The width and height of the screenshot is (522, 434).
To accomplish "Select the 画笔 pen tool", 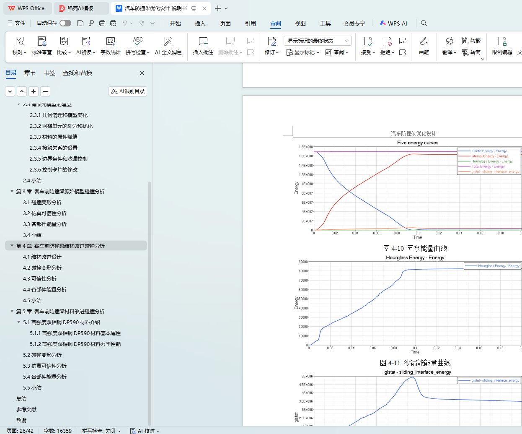I will (x=424, y=45).
